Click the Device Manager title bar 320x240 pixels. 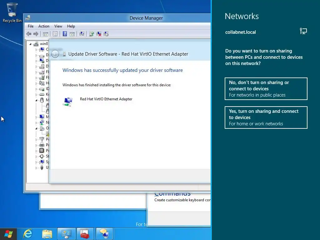pyautogui.click(x=146, y=18)
